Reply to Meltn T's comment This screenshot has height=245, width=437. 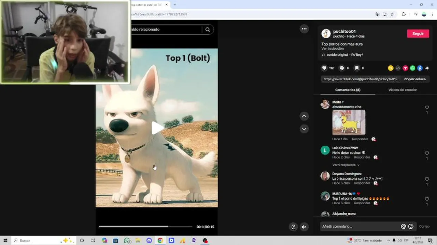(360, 139)
